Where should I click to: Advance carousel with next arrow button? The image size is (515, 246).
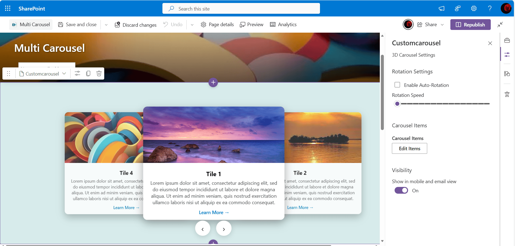224,228
